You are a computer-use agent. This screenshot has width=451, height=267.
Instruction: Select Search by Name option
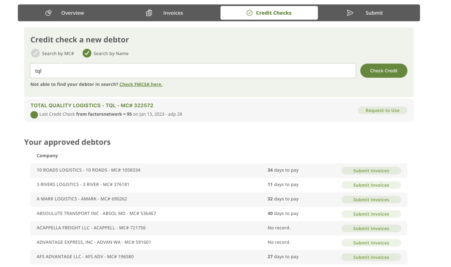106,53
